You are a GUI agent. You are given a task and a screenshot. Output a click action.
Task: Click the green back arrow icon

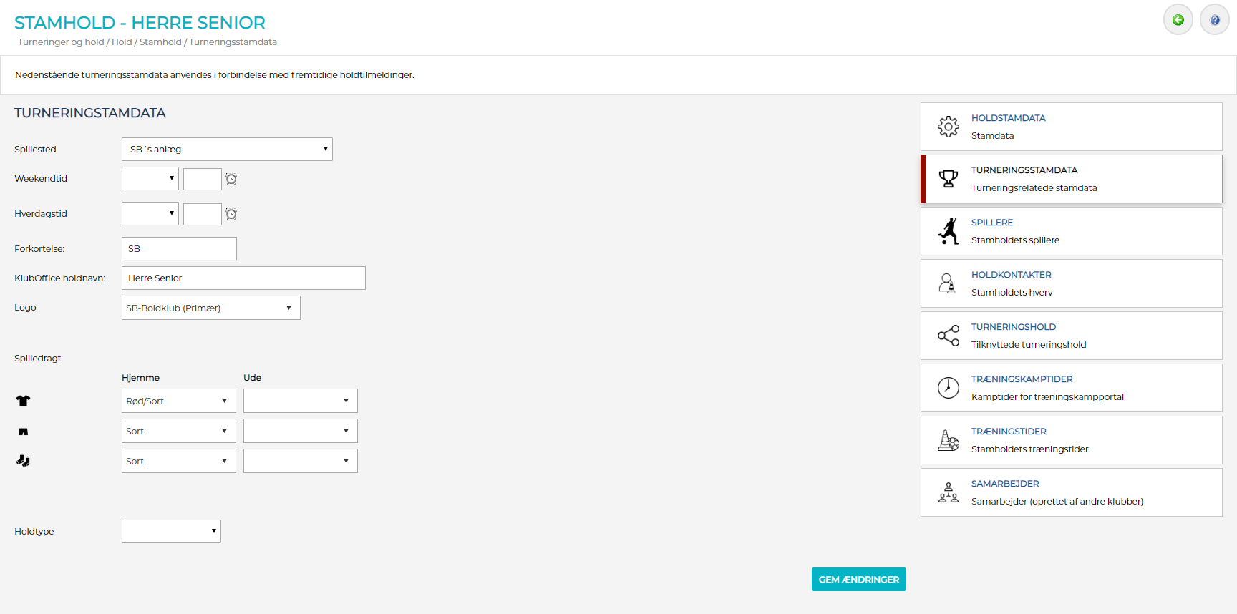pos(1178,20)
